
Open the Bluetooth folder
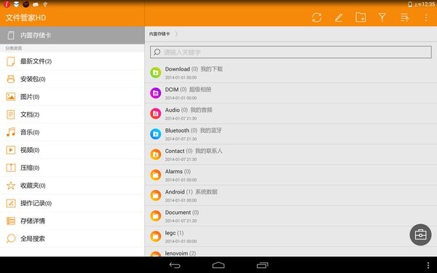(x=291, y=134)
